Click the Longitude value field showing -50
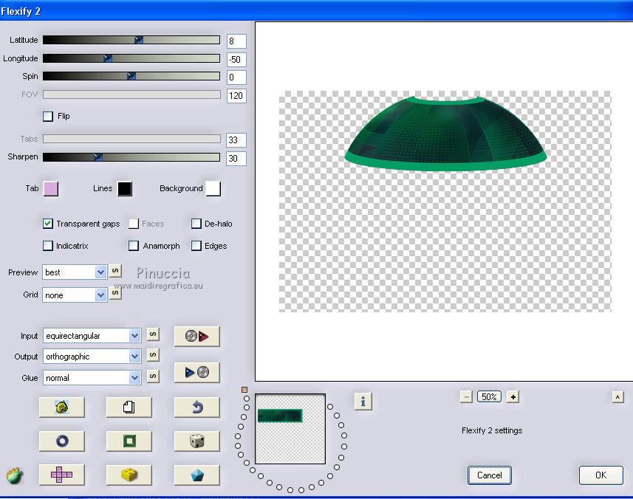This screenshot has height=499, width=633. coord(236,60)
